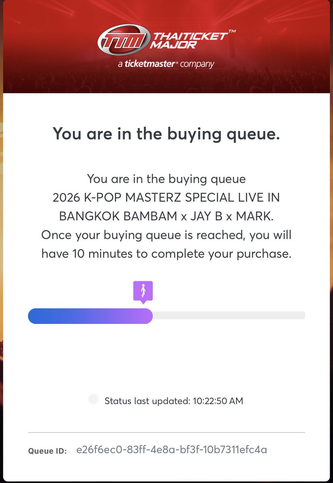The height and width of the screenshot is (483, 333).
Task: Click the unfilled gray progress bar section
Action: coord(229,315)
